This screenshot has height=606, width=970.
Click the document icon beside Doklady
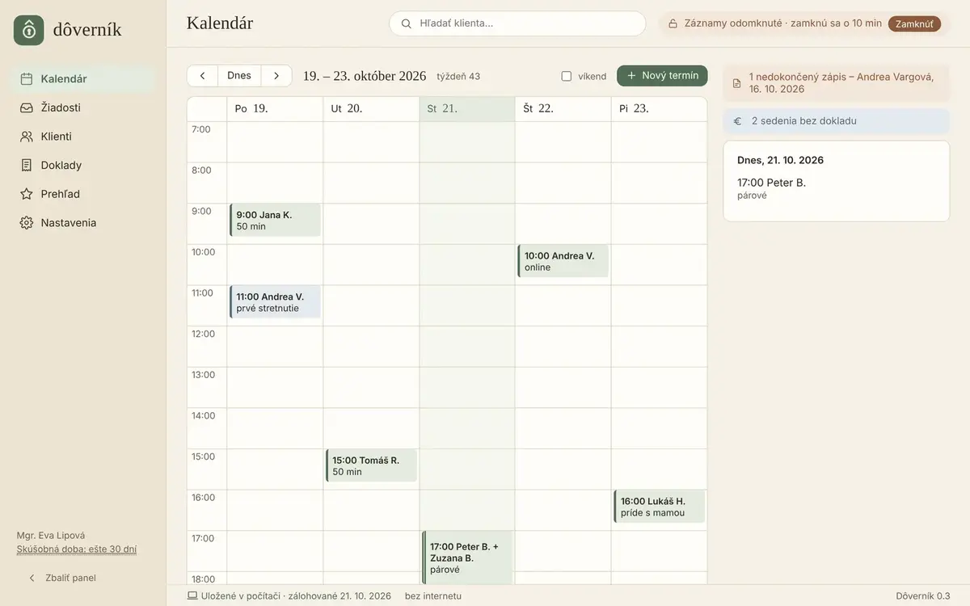(27, 165)
